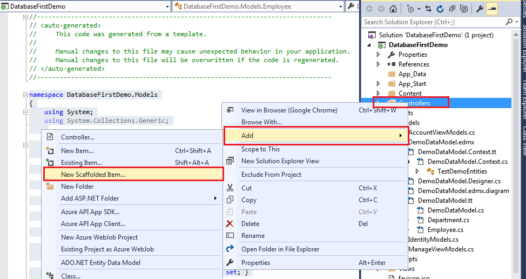Select the Employee.cs file
Screen dimensions: 526x279
click(445, 230)
